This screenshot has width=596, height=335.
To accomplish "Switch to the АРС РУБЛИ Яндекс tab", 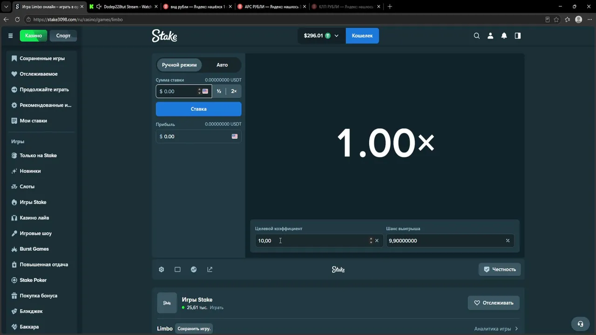I will point(272,7).
